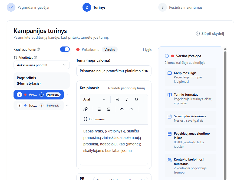Click the Tema subject input field

[x=114, y=71]
